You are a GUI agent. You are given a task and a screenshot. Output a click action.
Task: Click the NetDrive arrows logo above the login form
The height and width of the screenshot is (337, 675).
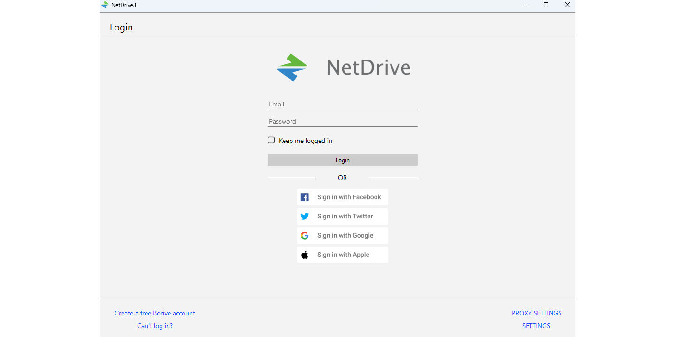[x=291, y=67]
